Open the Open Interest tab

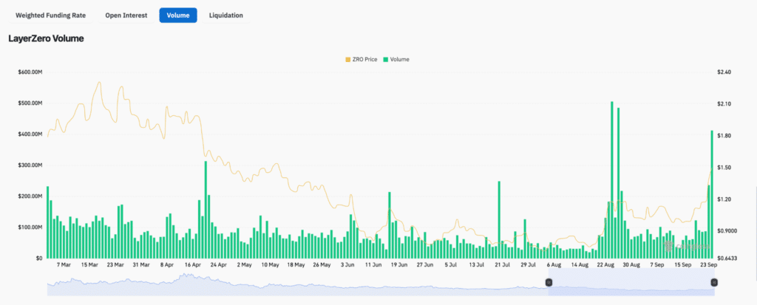[126, 16]
